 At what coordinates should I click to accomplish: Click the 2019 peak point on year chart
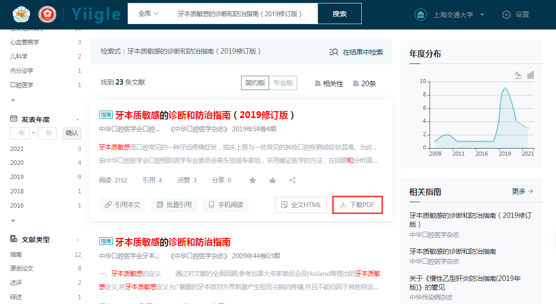pos(505,88)
